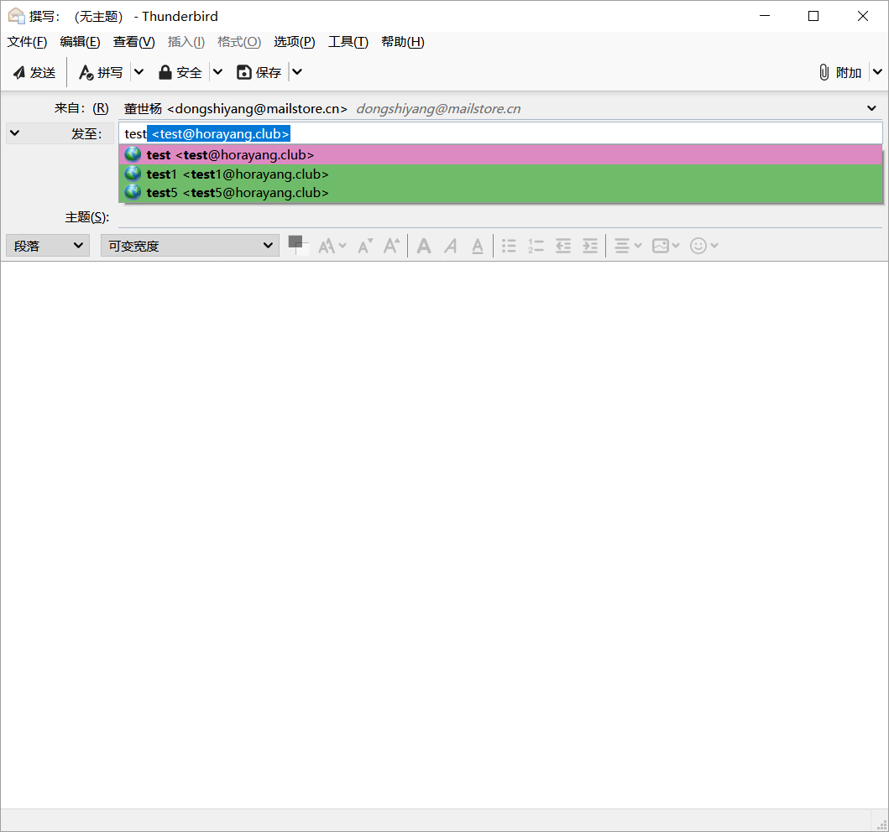
Task: Open the Spelling (拼写) check button
Action: 101,72
